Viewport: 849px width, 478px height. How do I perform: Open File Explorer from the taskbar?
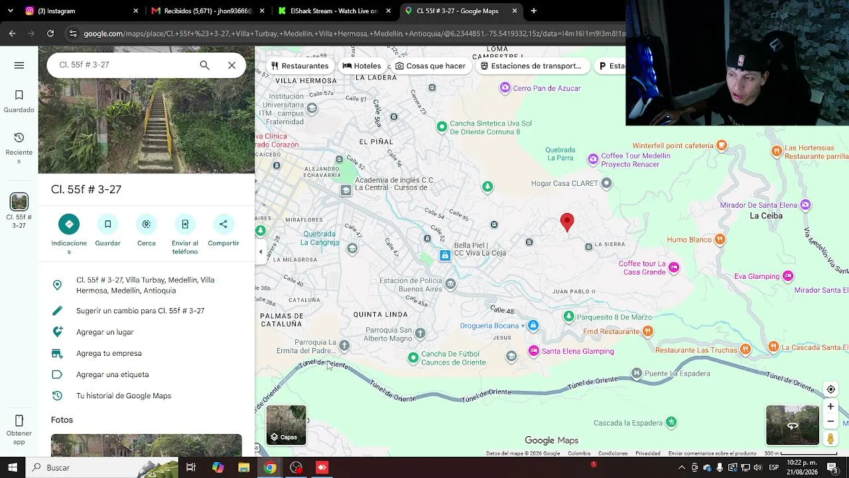(x=244, y=467)
